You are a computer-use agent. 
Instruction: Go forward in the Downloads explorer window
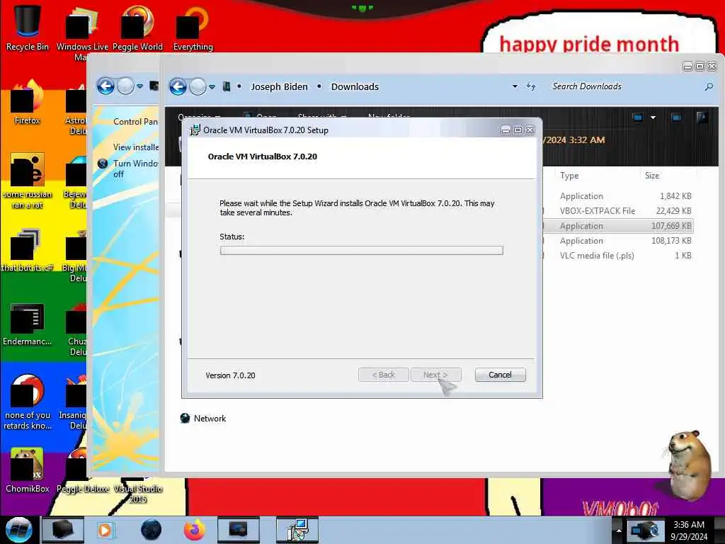click(198, 86)
